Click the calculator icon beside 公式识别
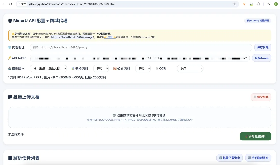280x165 pixels. click(x=115, y=68)
